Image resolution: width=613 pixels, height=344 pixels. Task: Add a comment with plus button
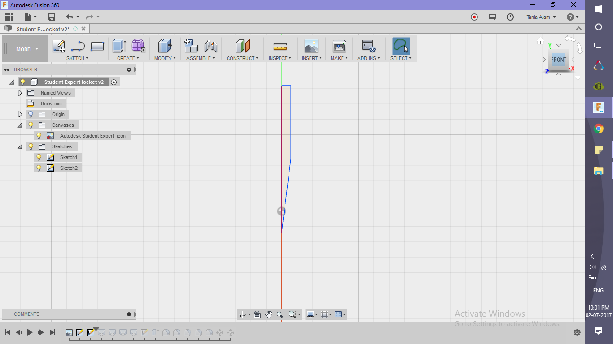point(129,314)
